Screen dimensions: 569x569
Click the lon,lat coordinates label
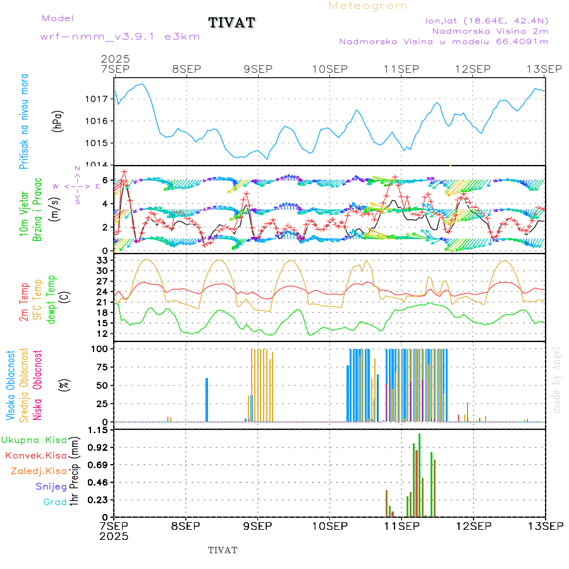click(487, 20)
